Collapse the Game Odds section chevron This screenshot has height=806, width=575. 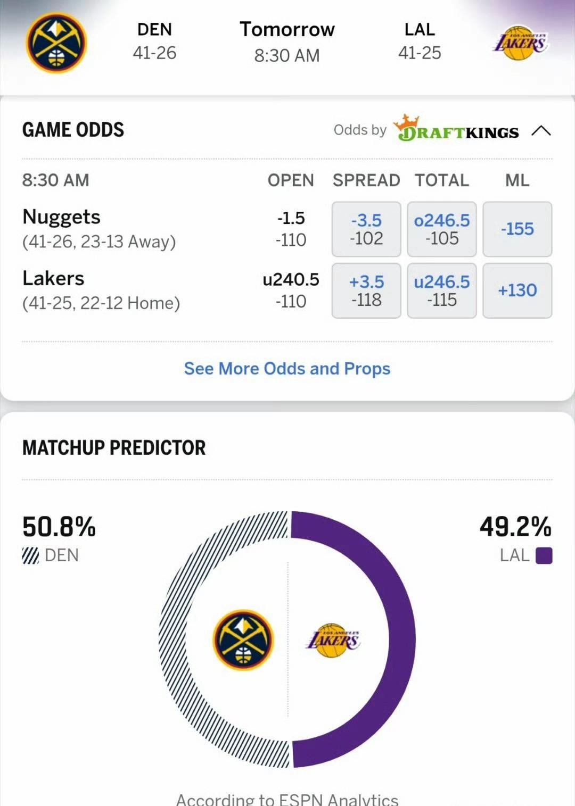click(541, 130)
